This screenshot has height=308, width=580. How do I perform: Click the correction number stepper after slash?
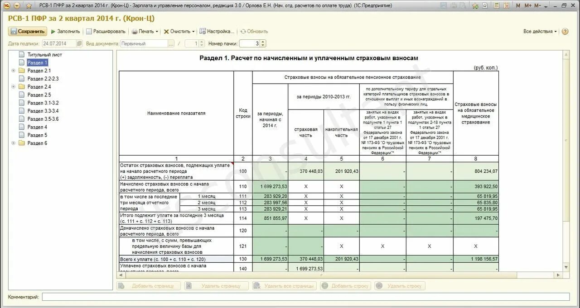click(202, 43)
